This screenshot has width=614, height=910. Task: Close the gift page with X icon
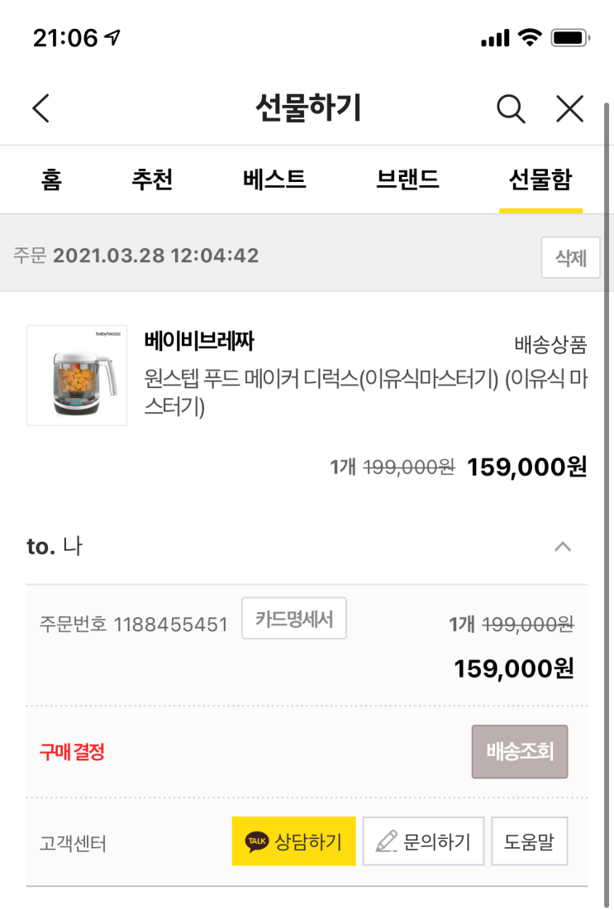pyautogui.click(x=569, y=108)
